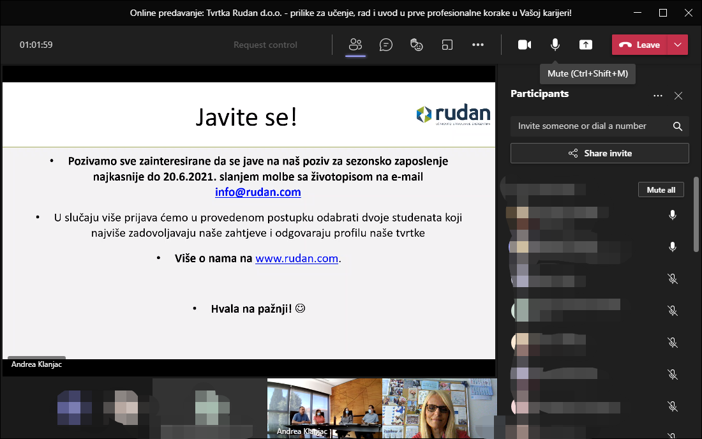Open the Show participants panel icon
The image size is (702, 439).
(x=355, y=45)
